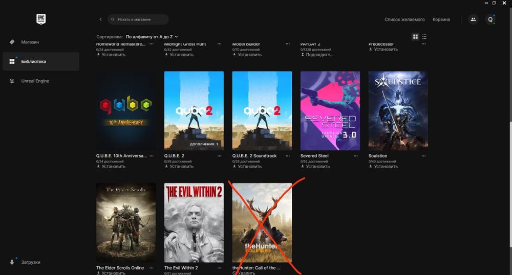Install Q.U.B.E. 10th Anniversary via Установить
This screenshot has height=275, width=512.
[111, 167]
